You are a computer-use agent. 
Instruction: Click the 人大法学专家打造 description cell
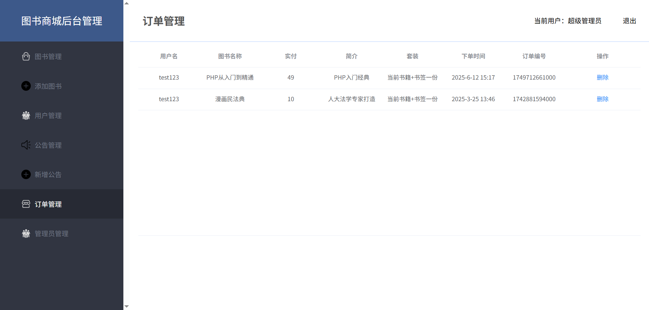(352, 99)
